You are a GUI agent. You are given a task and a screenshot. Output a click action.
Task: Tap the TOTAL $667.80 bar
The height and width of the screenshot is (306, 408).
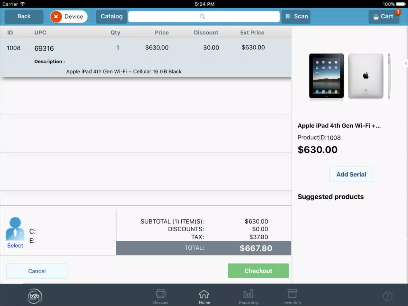pyautogui.click(x=204, y=248)
